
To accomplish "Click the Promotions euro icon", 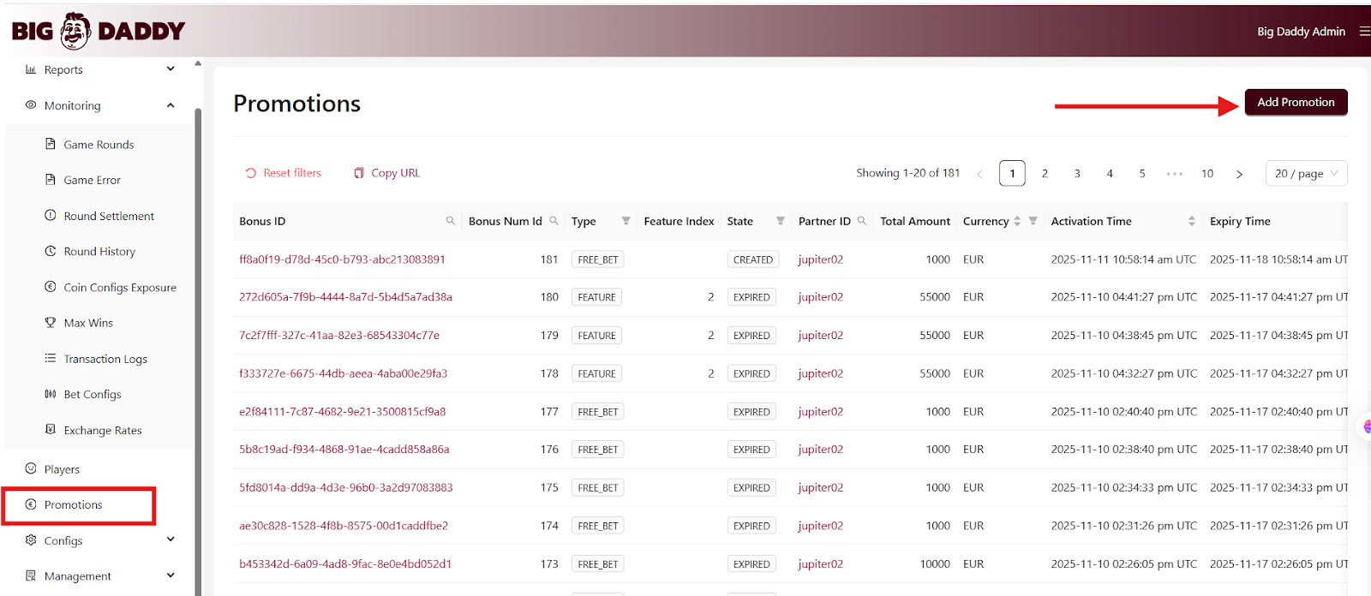I will pos(31,504).
